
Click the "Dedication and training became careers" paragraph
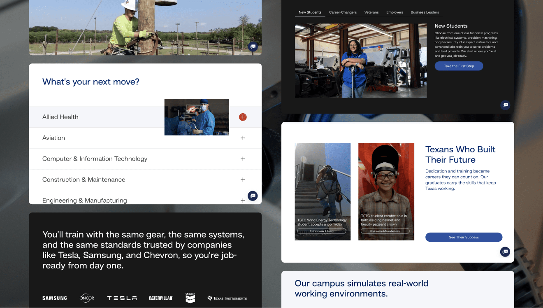[x=461, y=180]
